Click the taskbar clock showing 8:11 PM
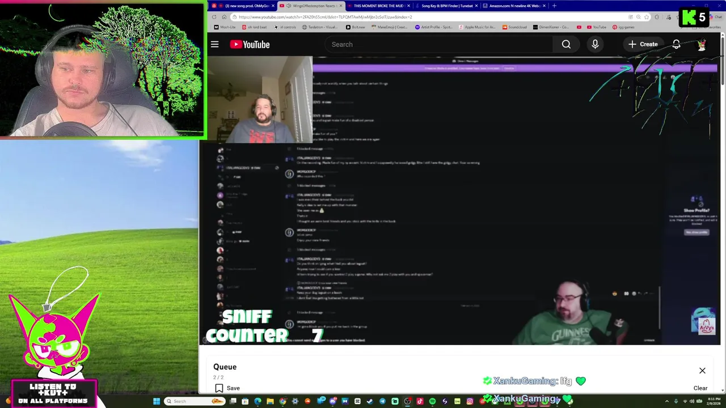Viewport: 726px width, 408px height. 714,401
